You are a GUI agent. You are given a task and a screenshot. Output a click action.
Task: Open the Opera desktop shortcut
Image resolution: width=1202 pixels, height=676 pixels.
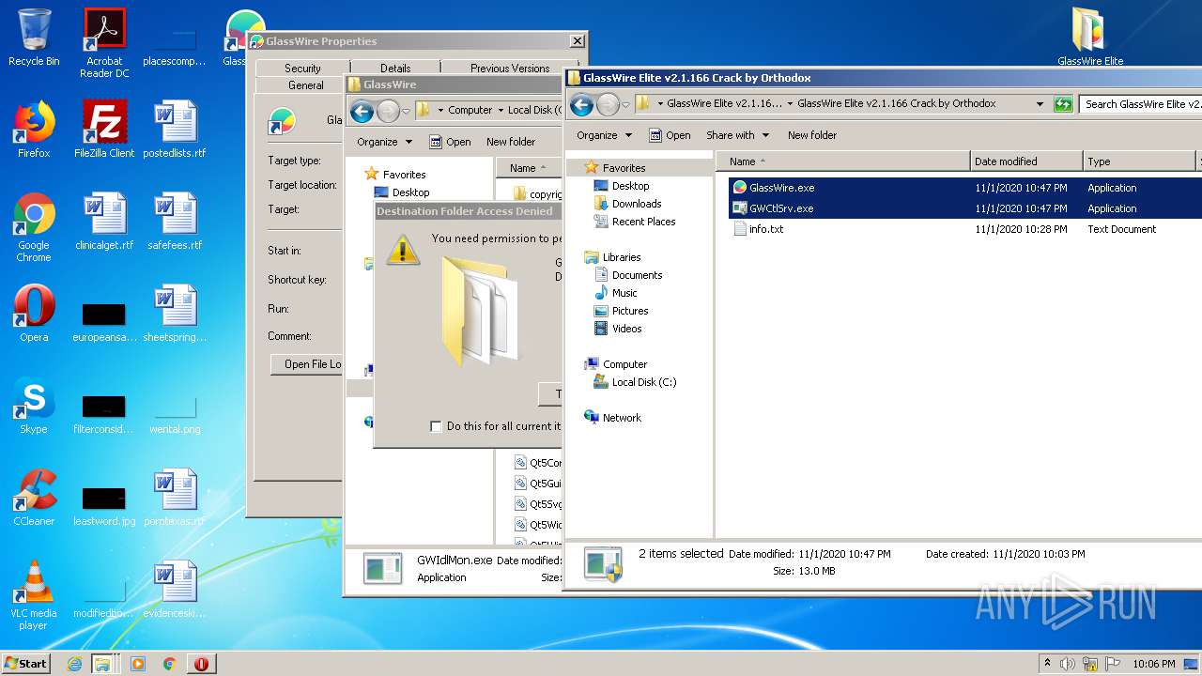pyautogui.click(x=34, y=314)
